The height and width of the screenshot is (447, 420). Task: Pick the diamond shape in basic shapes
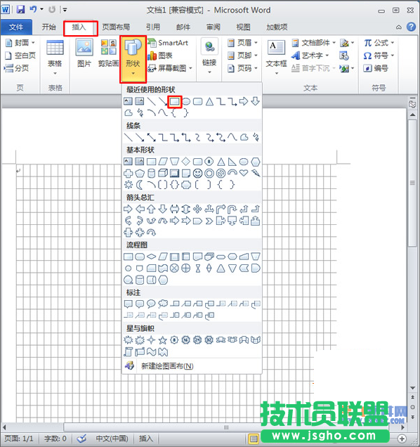coord(186,162)
